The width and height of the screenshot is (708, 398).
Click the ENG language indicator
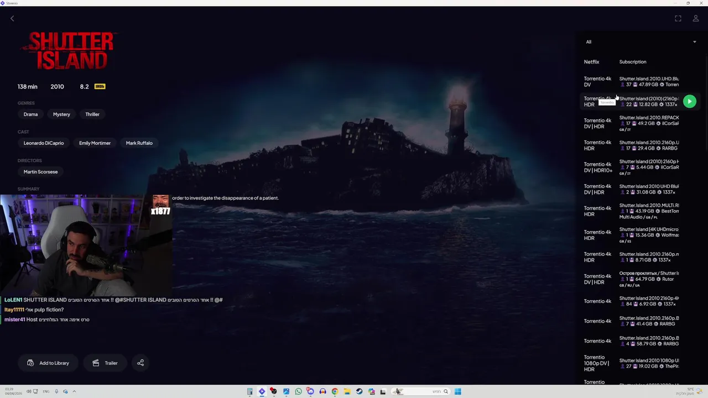[x=46, y=392]
